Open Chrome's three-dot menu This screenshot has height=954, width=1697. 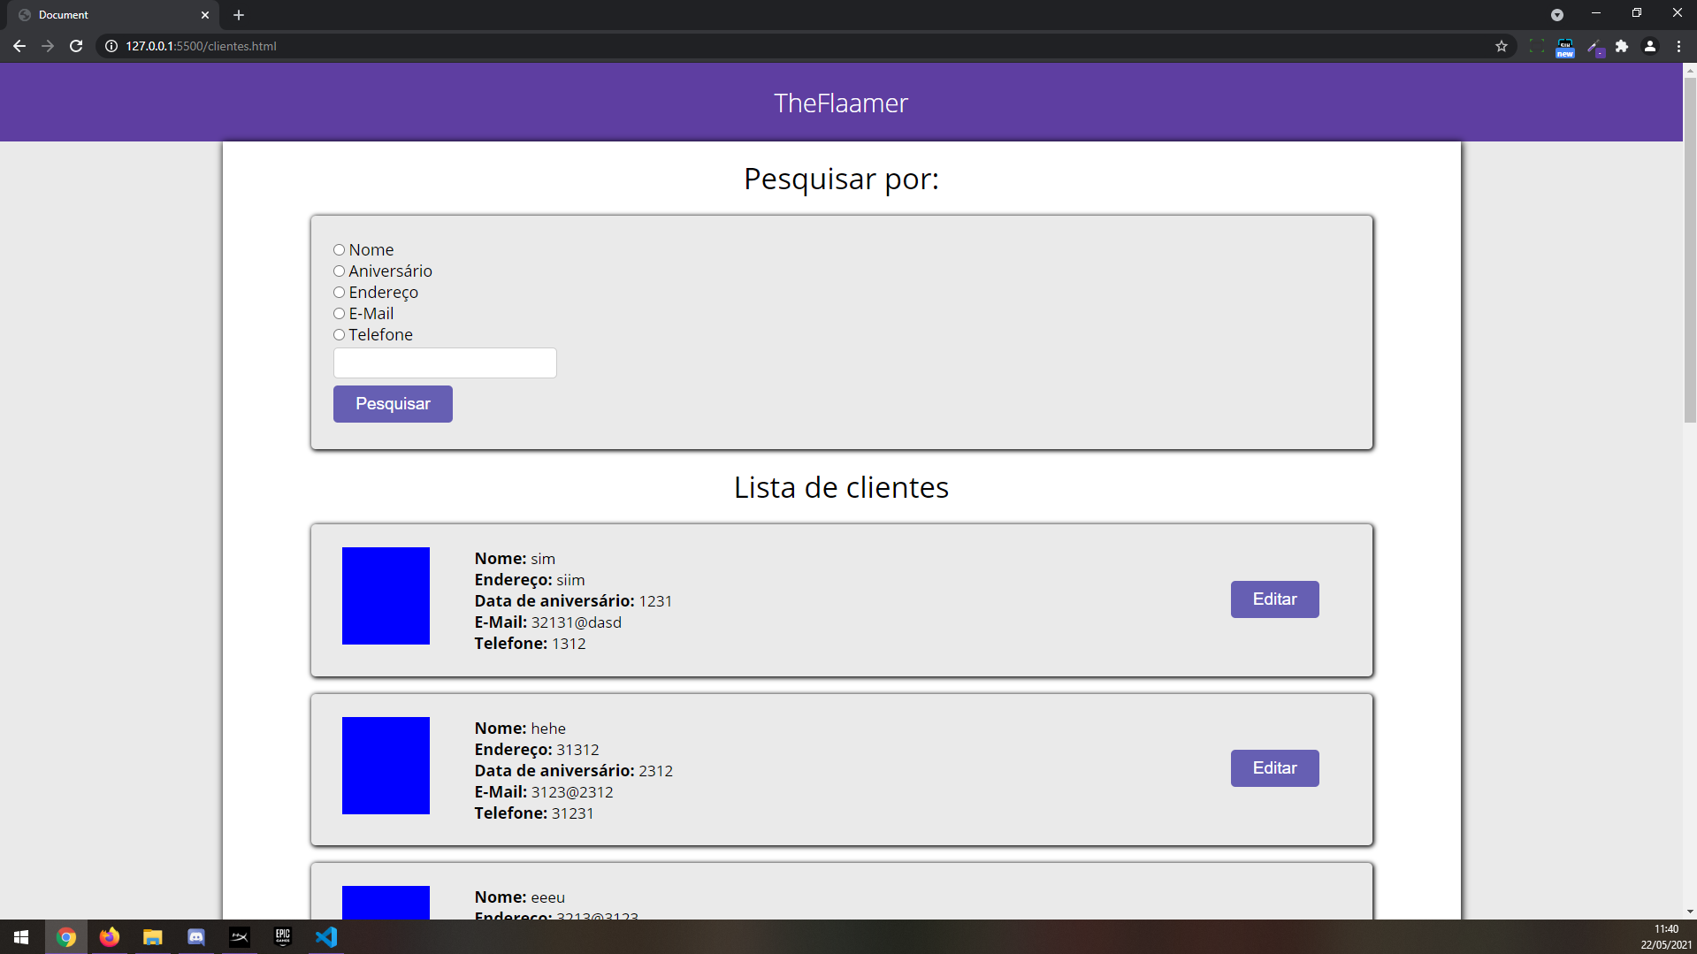pos(1678,46)
